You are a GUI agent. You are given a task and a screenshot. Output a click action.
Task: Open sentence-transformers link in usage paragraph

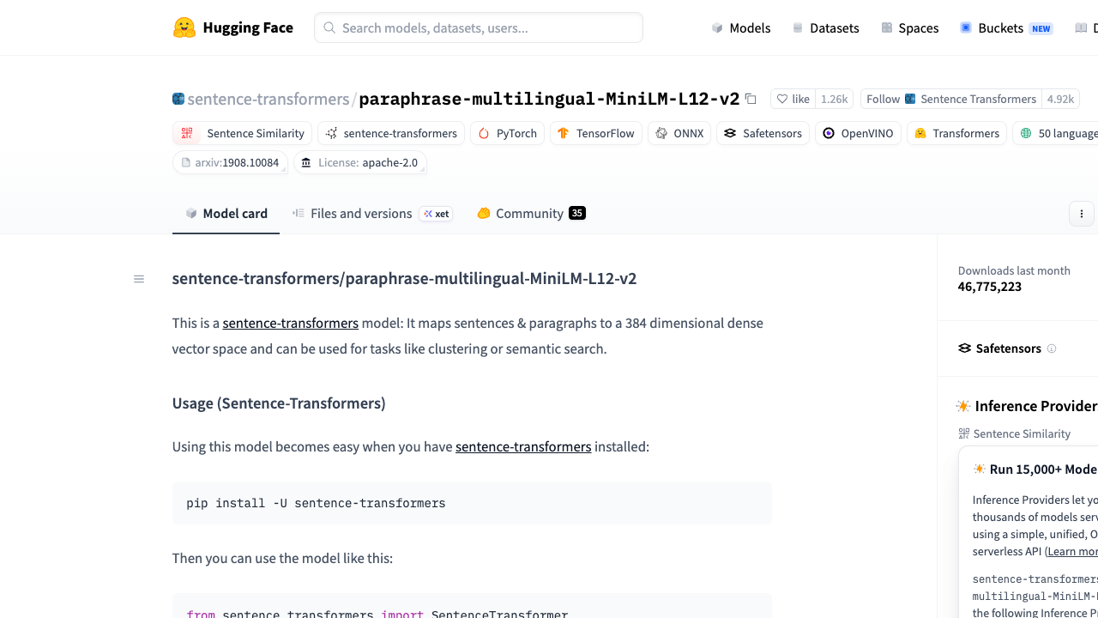pos(523,446)
